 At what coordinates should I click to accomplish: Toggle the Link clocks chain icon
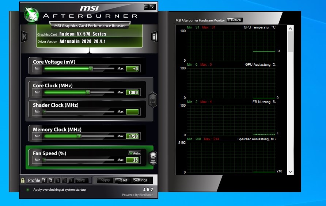coord(153,100)
